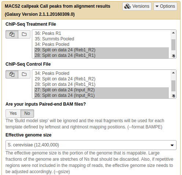Click the Control File list scrollbar thumb

pyautogui.click(x=173, y=86)
